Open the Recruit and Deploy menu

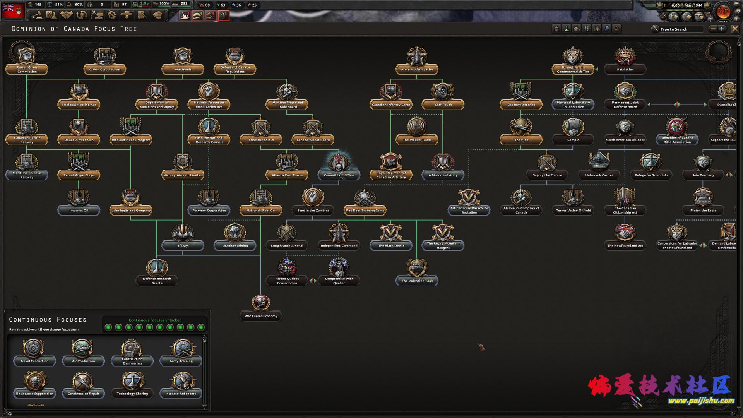click(x=127, y=15)
